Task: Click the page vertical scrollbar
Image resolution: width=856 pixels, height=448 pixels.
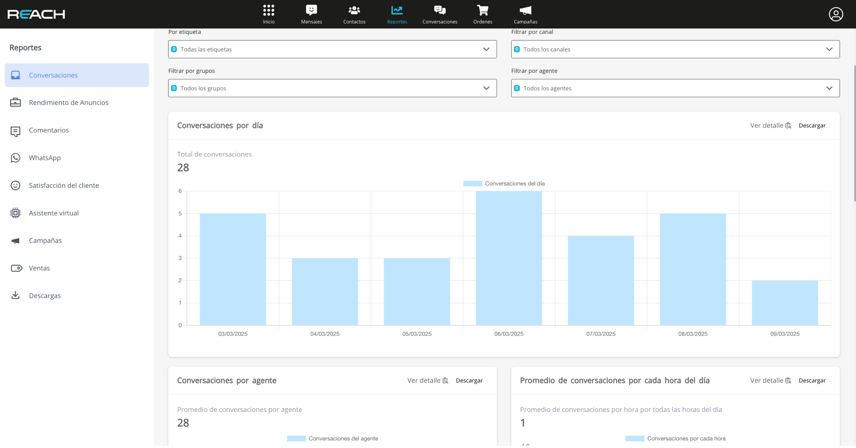Action: (854, 134)
